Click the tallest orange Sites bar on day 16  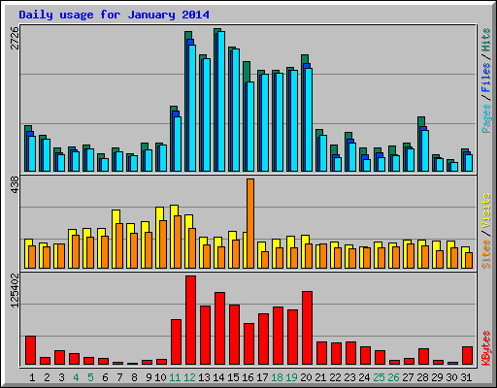pyautogui.click(x=250, y=223)
